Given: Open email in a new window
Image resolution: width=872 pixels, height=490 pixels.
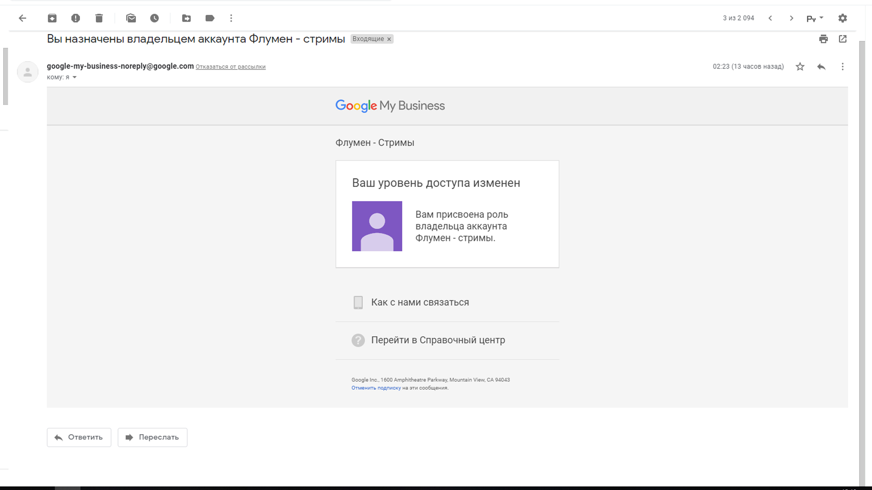Looking at the screenshot, I should tap(842, 39).
